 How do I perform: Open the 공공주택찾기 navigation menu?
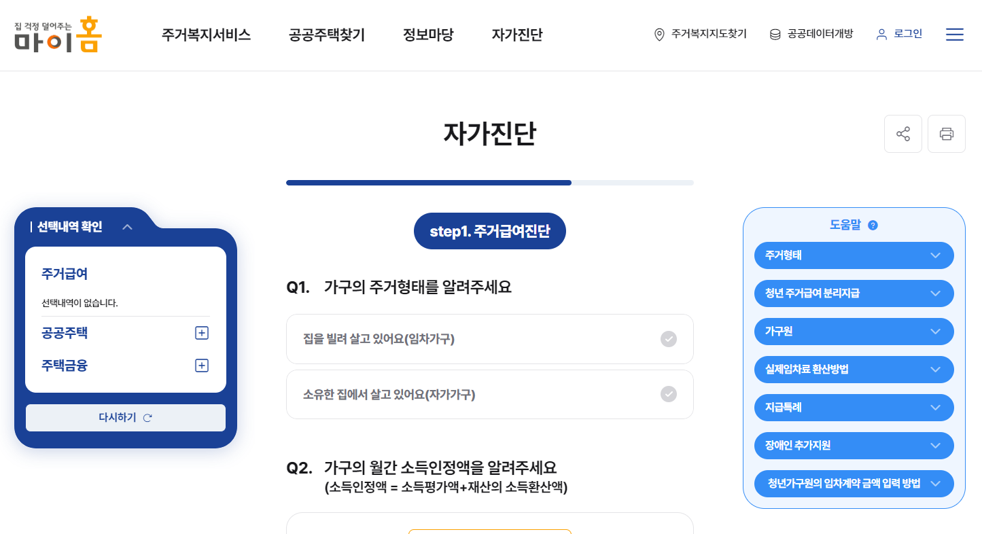[327, 35]
